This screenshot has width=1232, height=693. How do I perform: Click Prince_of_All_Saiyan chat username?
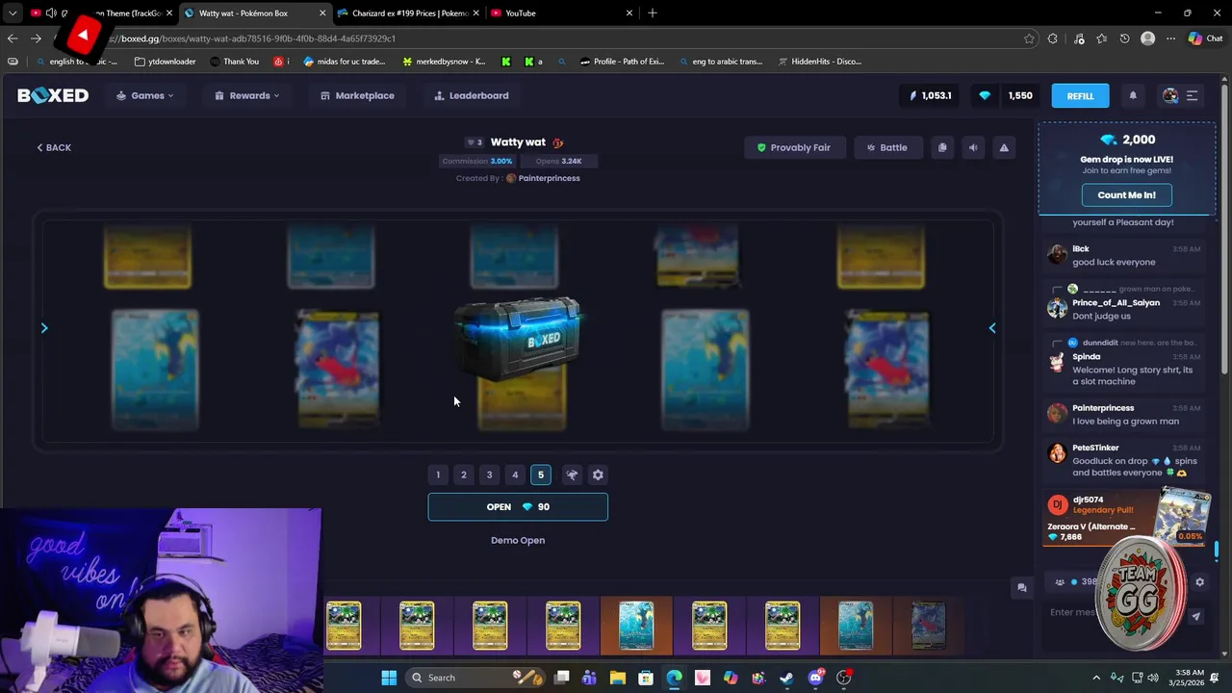pyautogui.click(x=1116, y=302)
